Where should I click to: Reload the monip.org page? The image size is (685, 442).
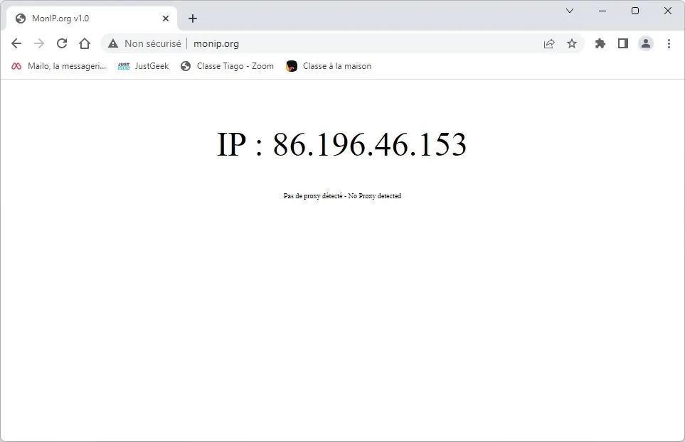[x=62, y=43]
